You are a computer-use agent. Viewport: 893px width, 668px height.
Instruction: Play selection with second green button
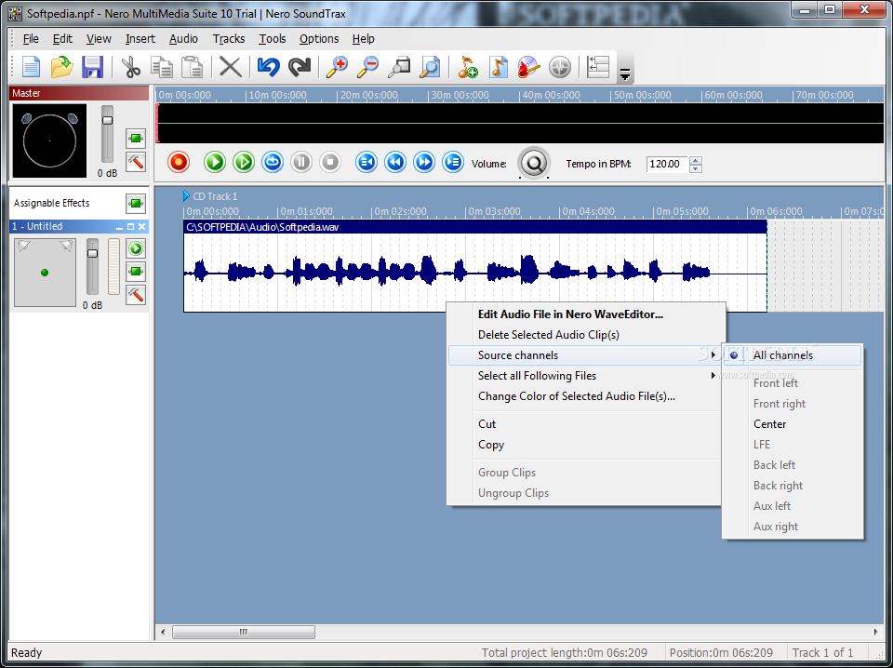(244, 162)
